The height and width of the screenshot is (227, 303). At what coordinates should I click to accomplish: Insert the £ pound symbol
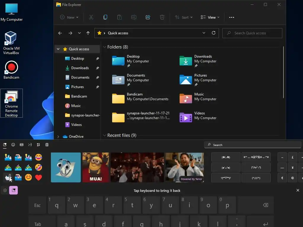pos(292,157)
